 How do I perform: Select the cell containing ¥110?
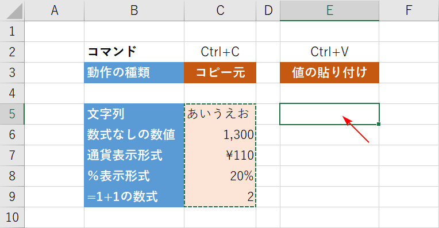(220, 156)
